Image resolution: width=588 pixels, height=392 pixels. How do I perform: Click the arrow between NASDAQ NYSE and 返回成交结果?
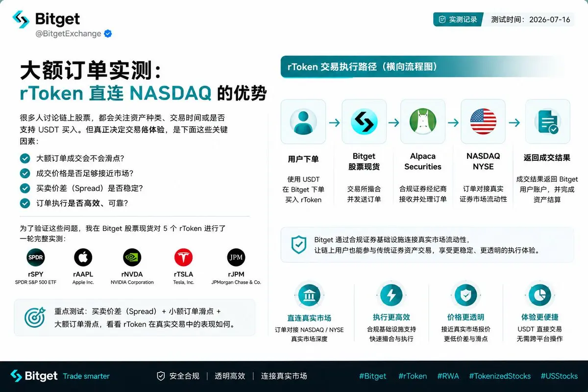click(x=514, y=122)
